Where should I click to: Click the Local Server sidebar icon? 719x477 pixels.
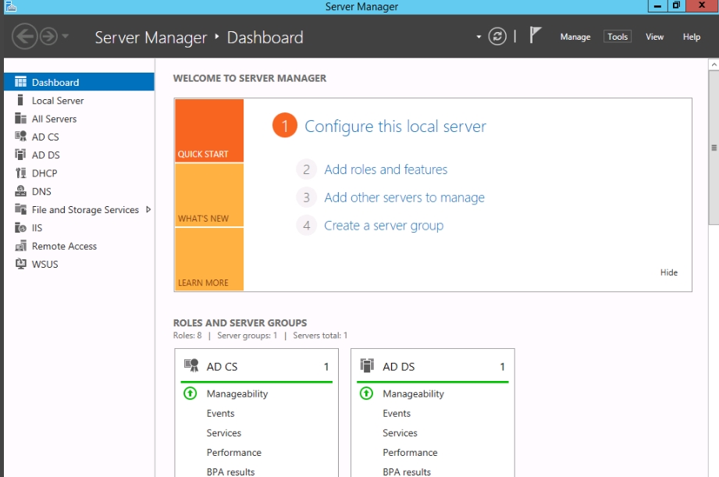pyautogui.click(x=20, y=100)
